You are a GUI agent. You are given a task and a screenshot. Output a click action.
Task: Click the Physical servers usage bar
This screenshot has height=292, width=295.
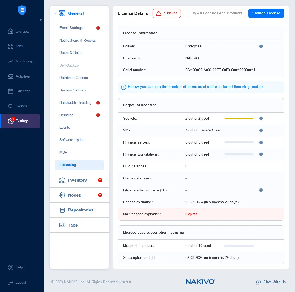(239, 142)
